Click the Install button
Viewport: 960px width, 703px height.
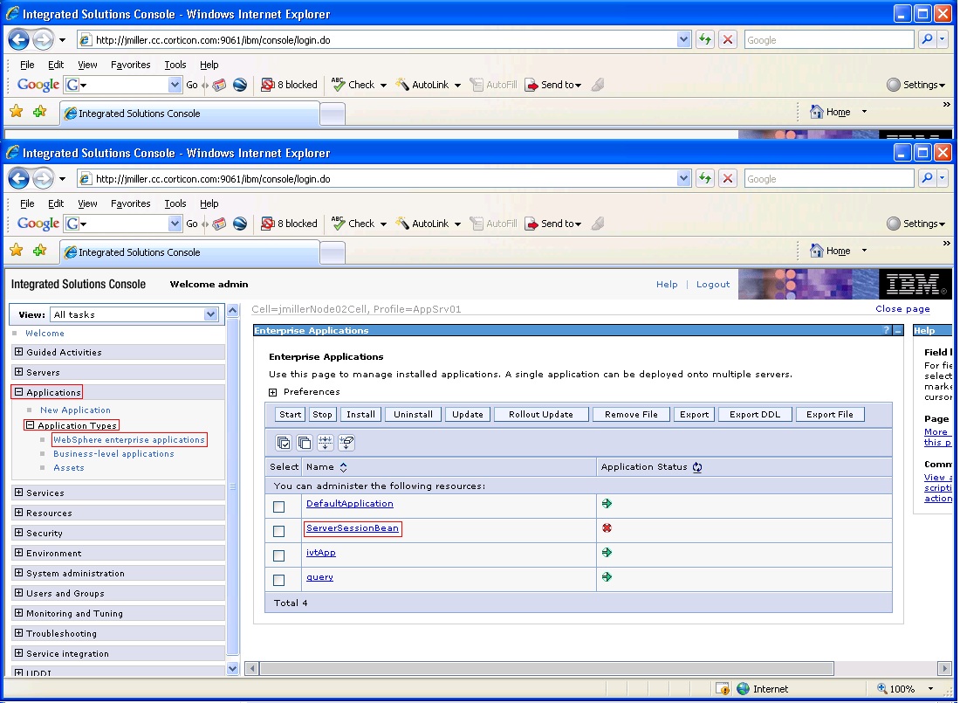360,414
